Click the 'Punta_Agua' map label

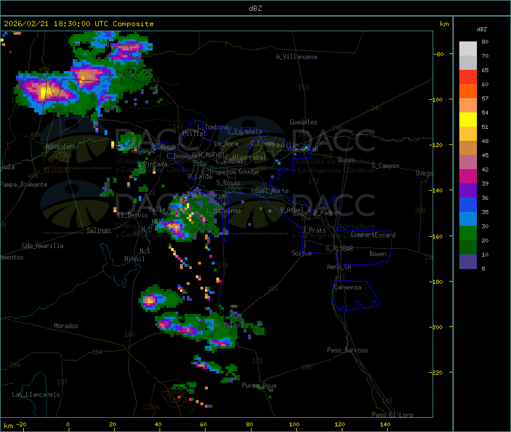[259, 385]
